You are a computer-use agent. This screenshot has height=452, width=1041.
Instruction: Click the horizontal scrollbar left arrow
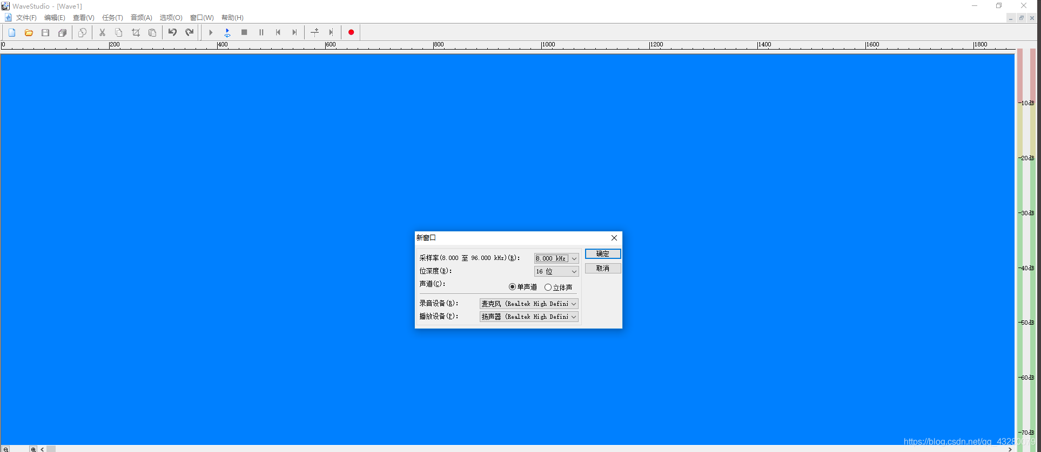42,449
